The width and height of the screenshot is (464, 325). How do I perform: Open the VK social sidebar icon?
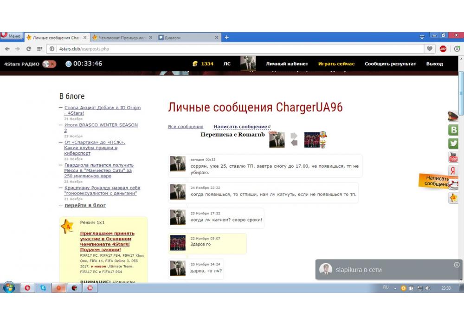point(453,130)
